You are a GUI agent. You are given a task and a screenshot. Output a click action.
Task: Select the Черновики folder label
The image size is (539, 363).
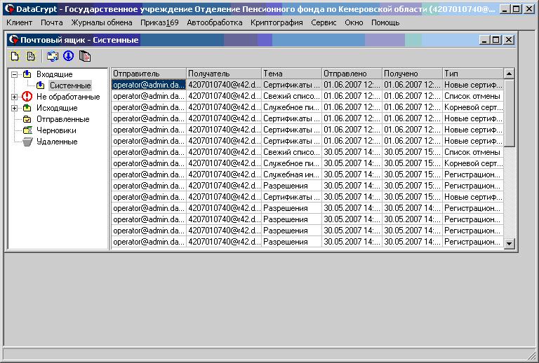point(56,130)
